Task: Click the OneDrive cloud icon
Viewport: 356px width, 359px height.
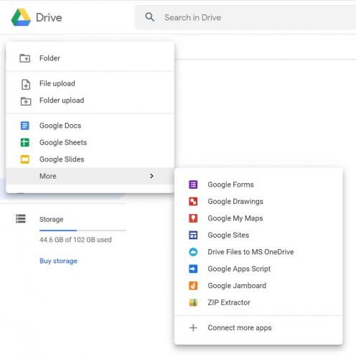Action: pyautogui.click(x=193, y=252)
